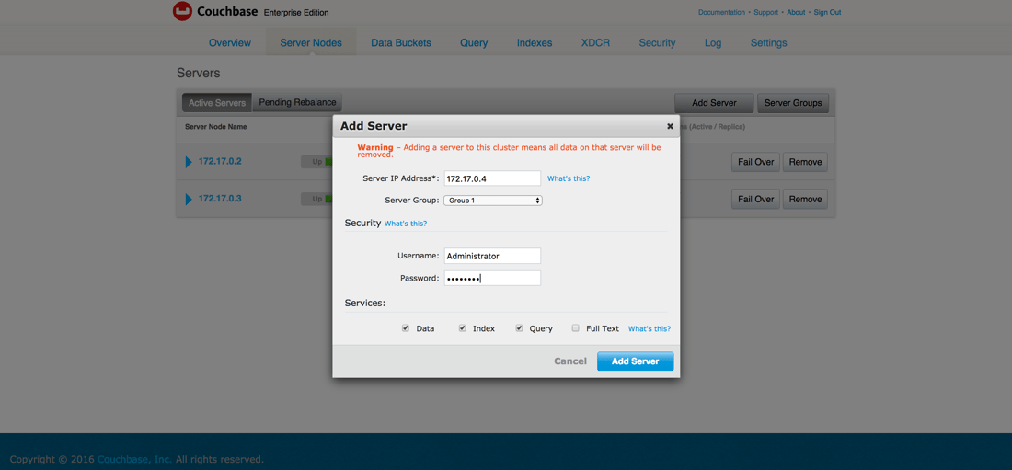Open What's this next to IP address
This screenshot has height=470, width=1012.
pos(569,178)
